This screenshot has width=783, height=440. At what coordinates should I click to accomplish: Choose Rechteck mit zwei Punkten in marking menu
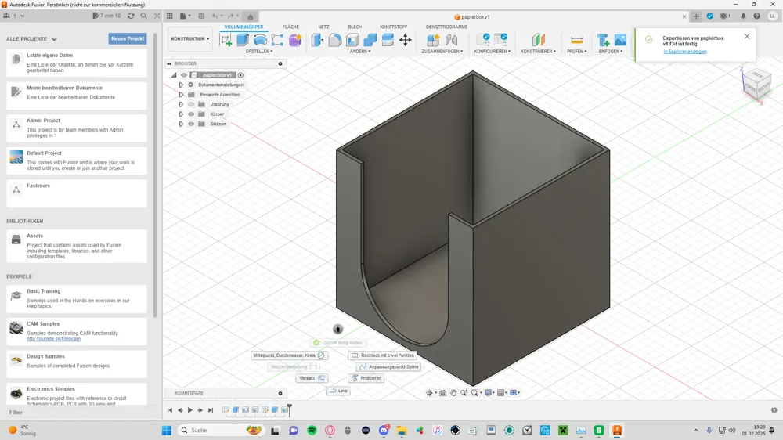(383, 355)
